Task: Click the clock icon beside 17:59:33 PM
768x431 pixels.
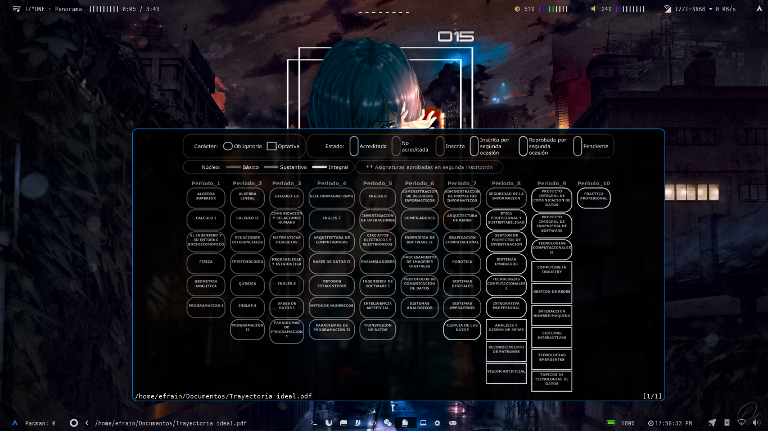Action: coord(650,423)
